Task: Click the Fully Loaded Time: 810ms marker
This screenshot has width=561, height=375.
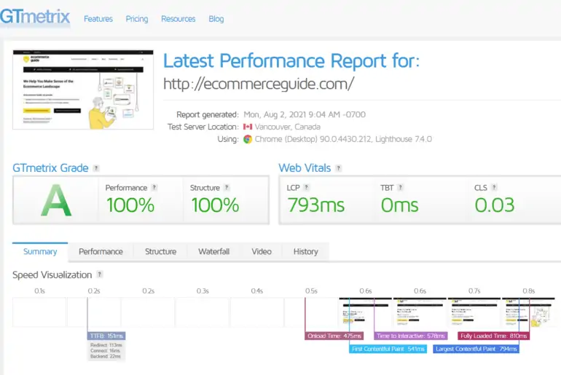Action: click(x=494, y=336)
